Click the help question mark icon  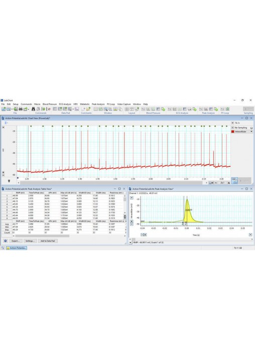[6, 241]
